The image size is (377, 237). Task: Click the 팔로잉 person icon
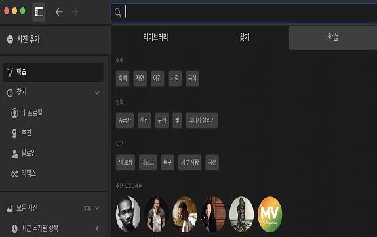(14, 154)
